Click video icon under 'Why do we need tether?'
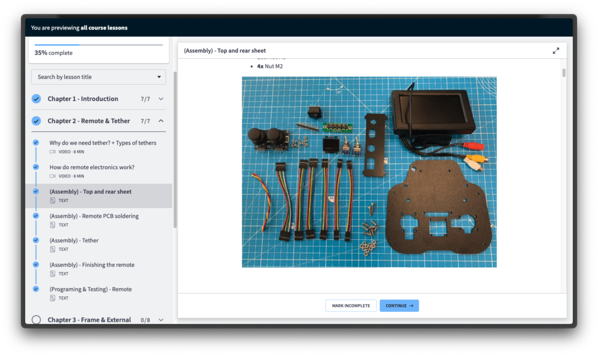Viewport: 598px width, 356px height. click(x=53, y=152)
